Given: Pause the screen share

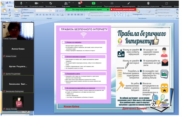Looking at the screenshot, I should pyautogui.click(x=112, y=3).
